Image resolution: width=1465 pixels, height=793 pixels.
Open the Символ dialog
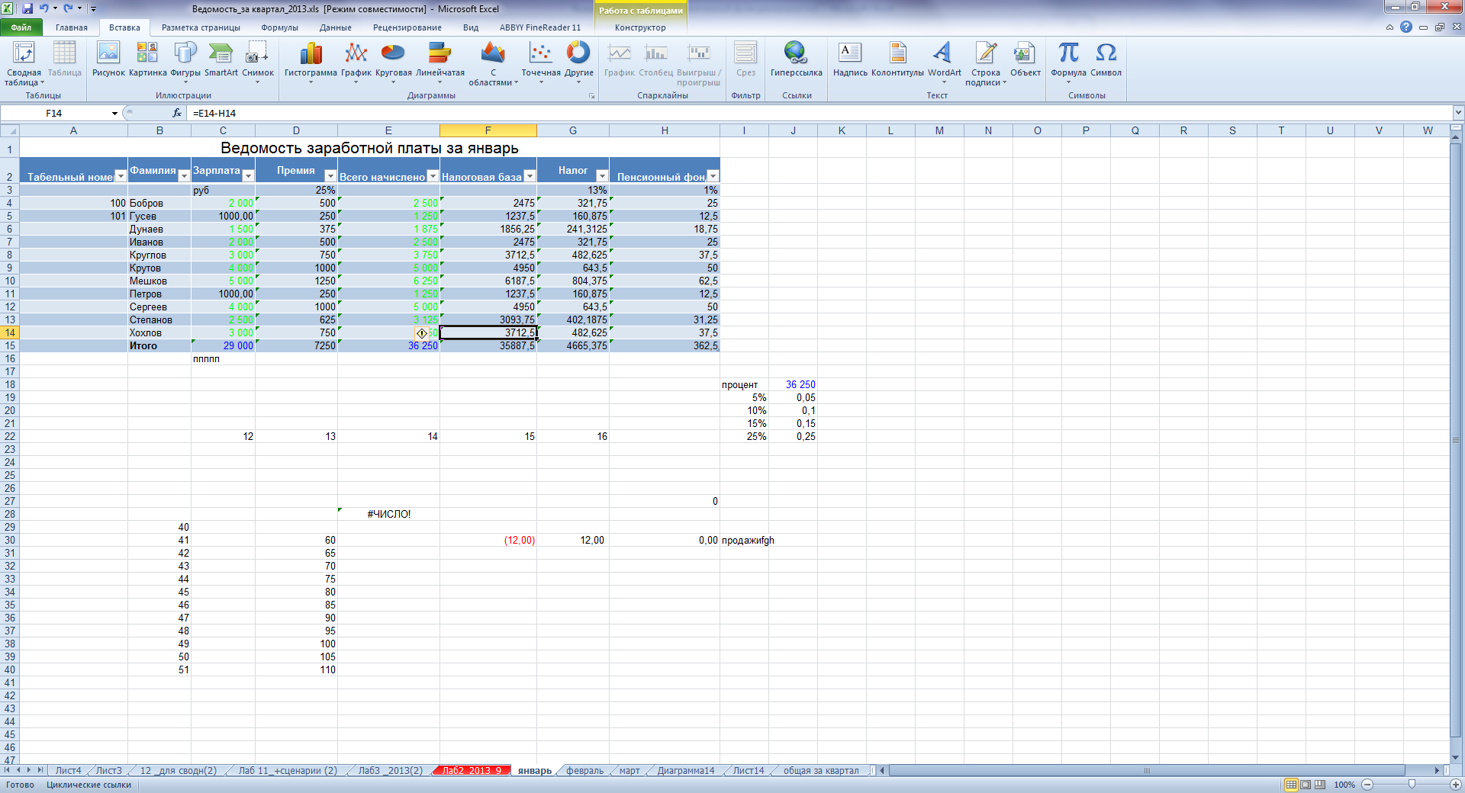coord(1106,59)
